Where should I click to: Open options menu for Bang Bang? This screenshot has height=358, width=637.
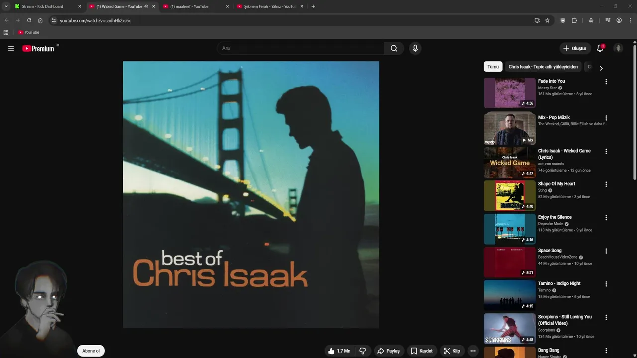[x=606, y=351]
